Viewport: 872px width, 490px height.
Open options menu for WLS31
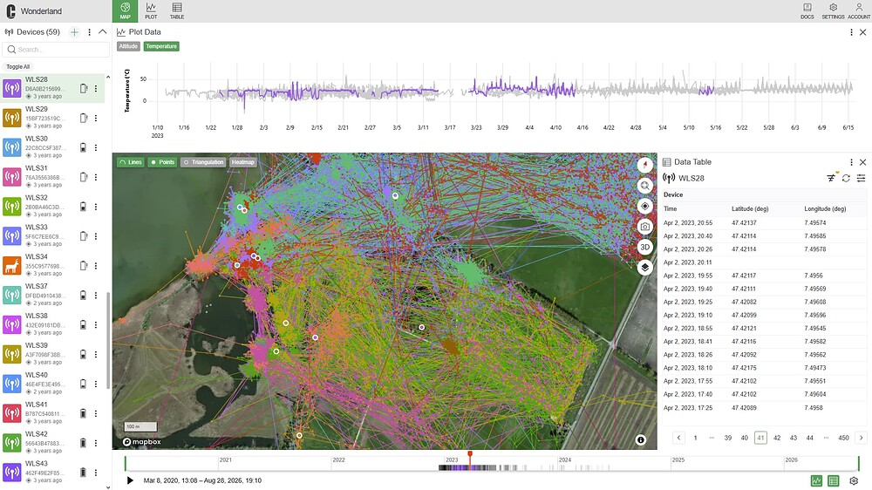point(96,177)
